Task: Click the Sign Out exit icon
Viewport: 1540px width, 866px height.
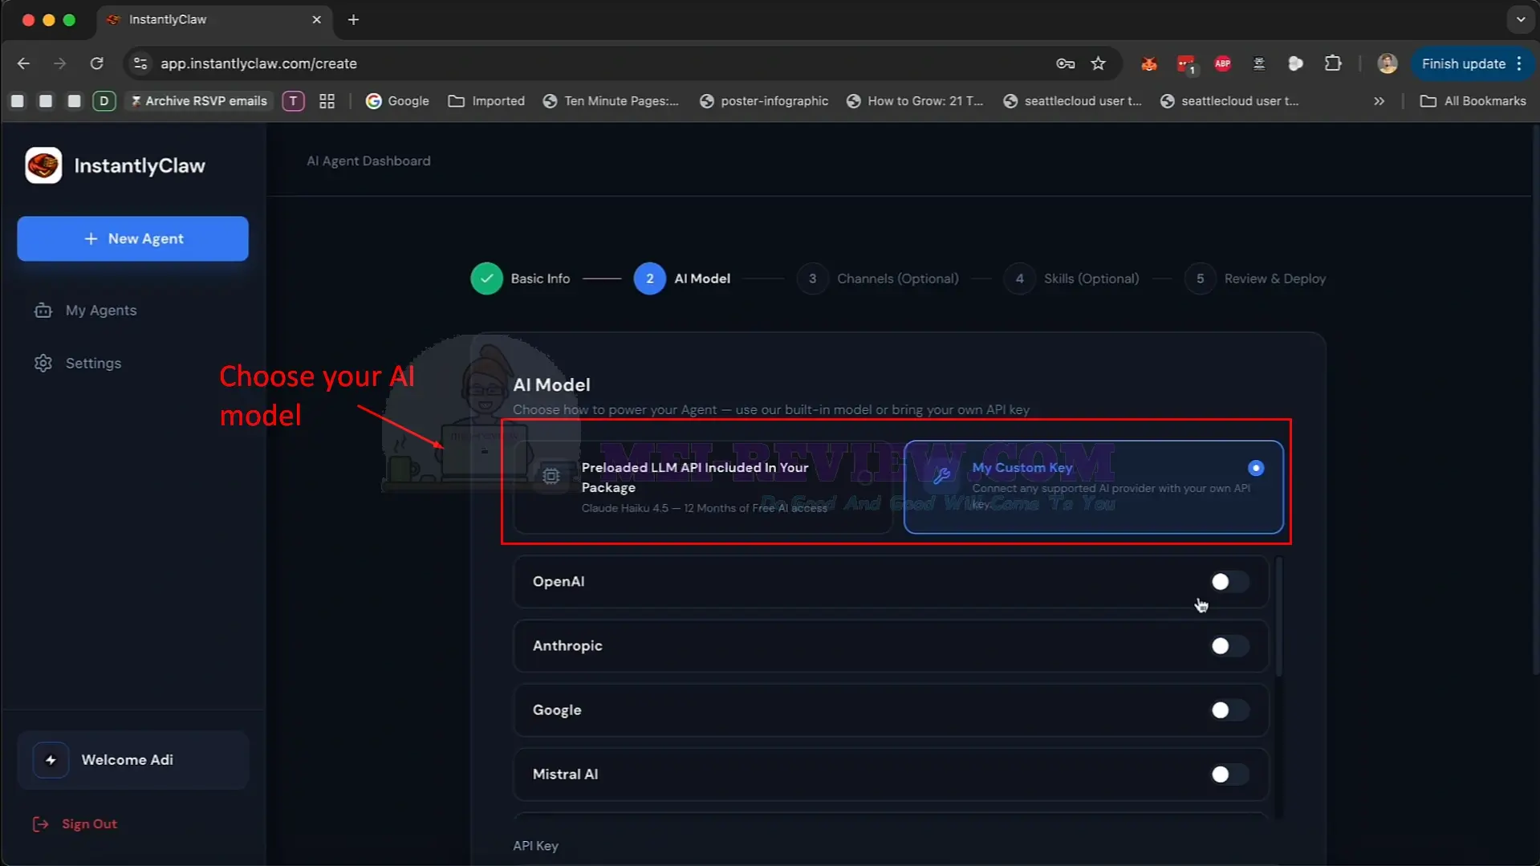Action: [x=40, y=824]
